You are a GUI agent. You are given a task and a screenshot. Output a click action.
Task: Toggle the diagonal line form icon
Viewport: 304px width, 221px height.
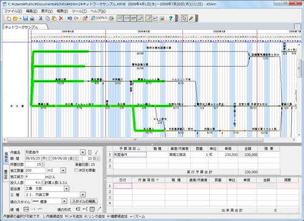coord(99,209)
